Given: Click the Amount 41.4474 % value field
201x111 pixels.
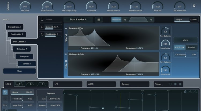Looking at the screenshot, I should (x=54, y=105).
